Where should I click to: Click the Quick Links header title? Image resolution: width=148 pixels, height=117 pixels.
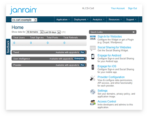pos(97,32)
